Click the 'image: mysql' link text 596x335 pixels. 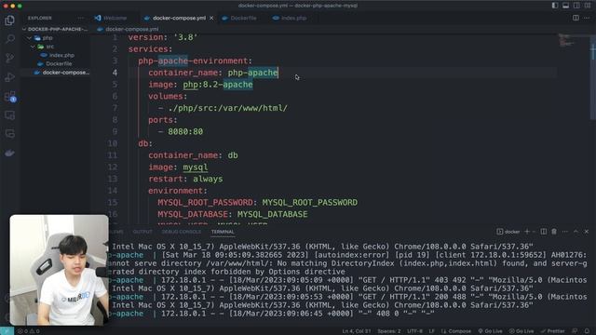[x=195, y=167]
